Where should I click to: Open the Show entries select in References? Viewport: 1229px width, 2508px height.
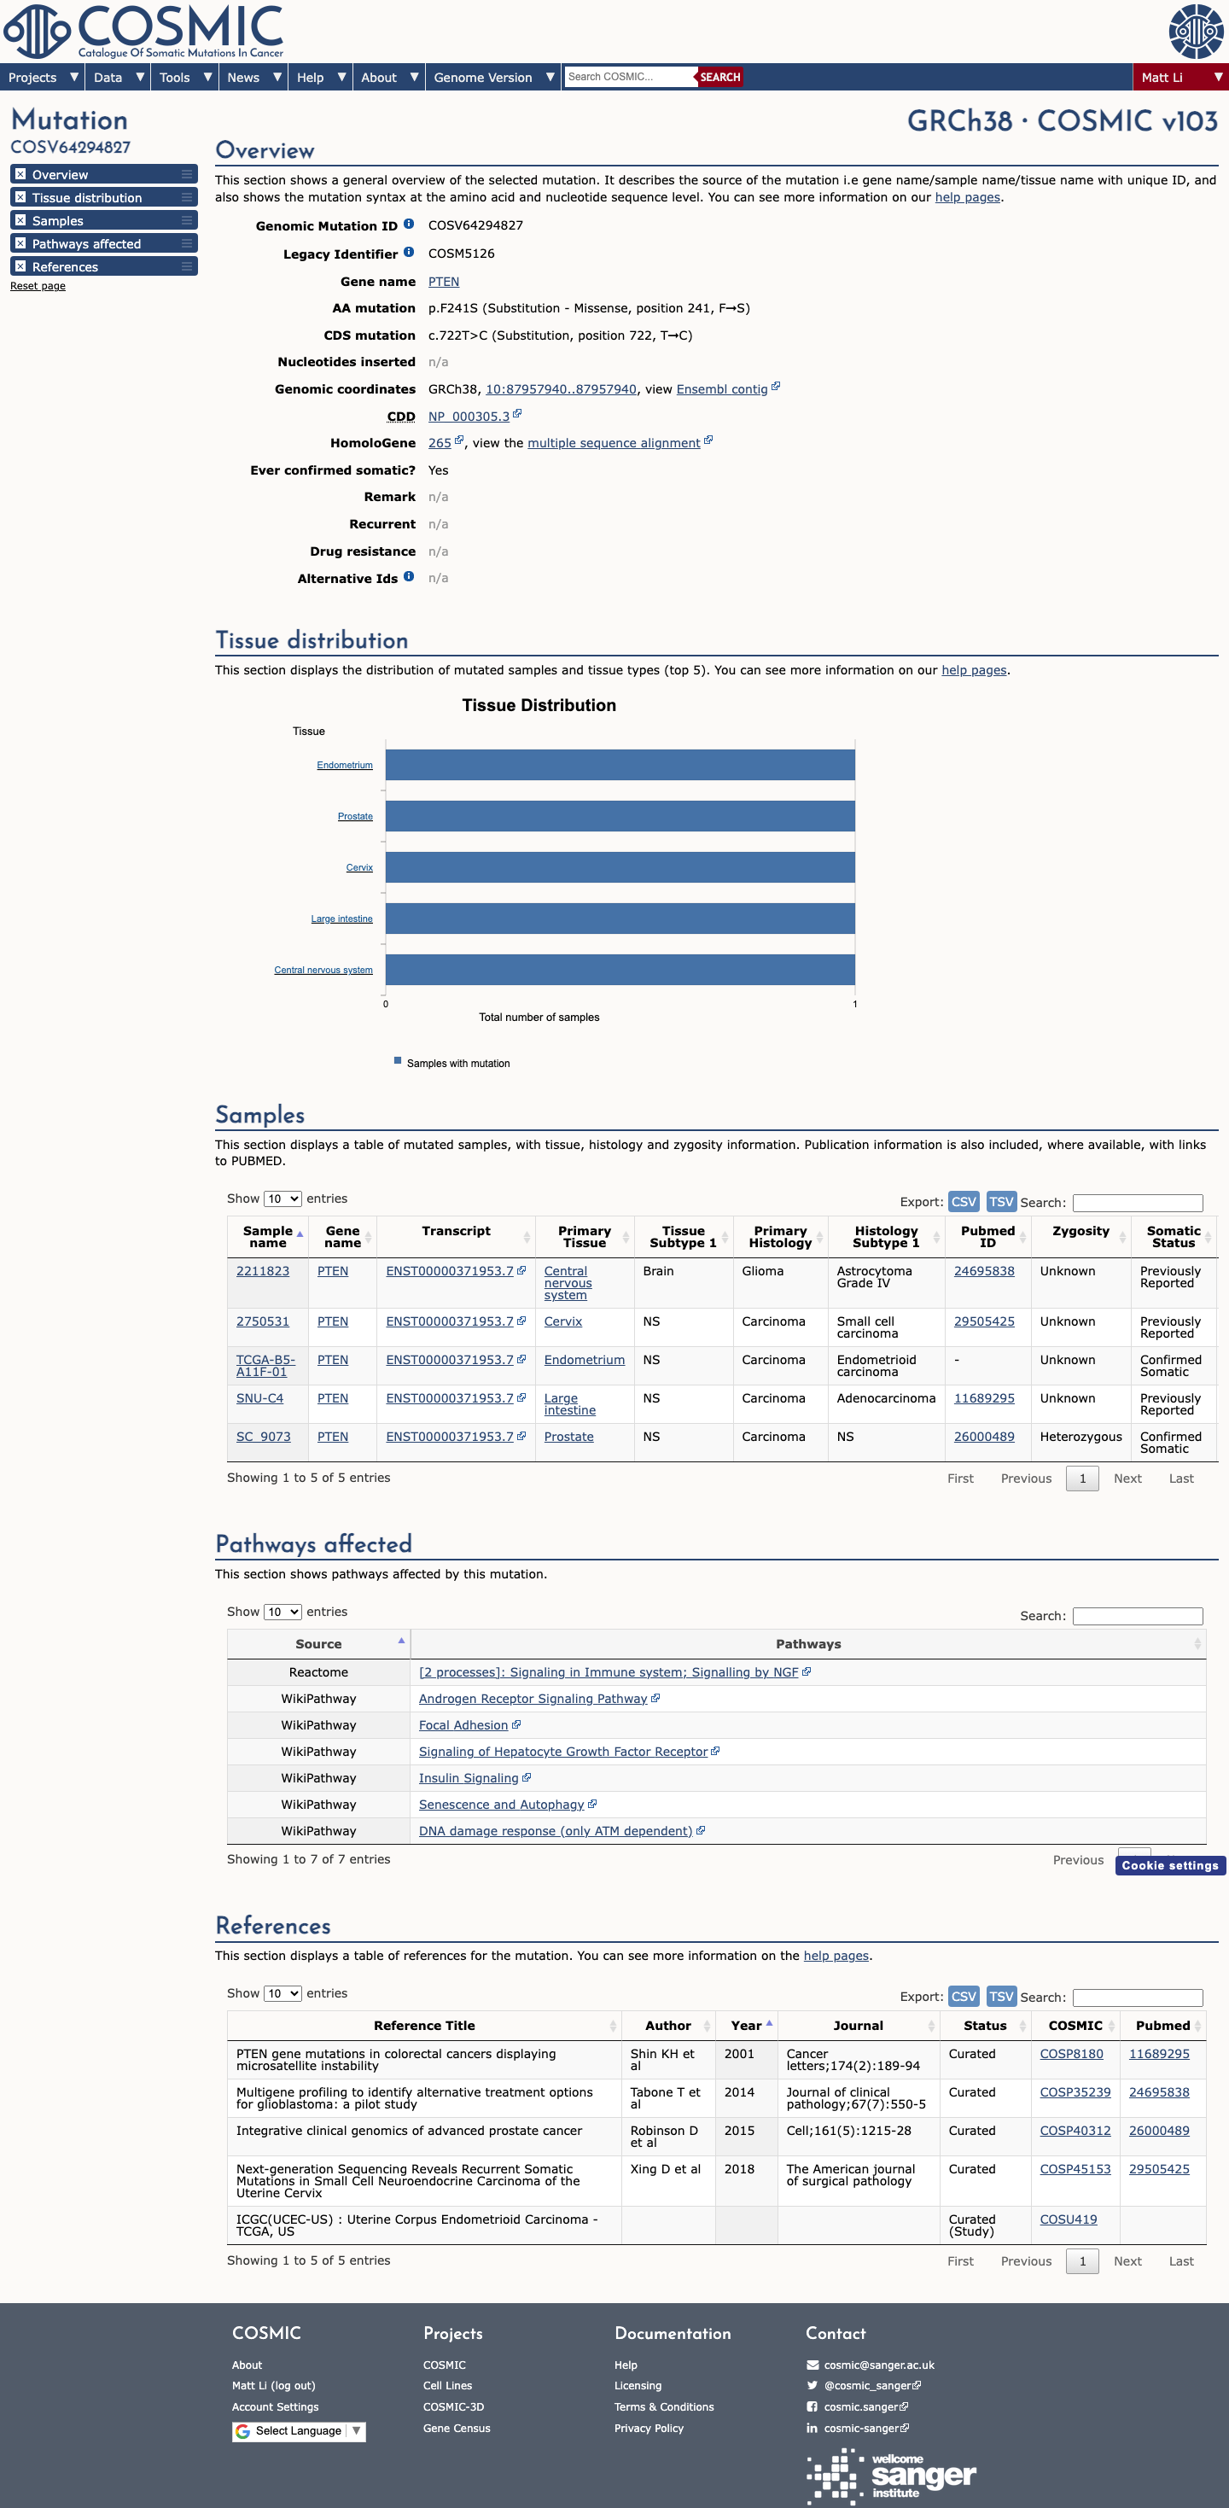[x=282, y=1994]
